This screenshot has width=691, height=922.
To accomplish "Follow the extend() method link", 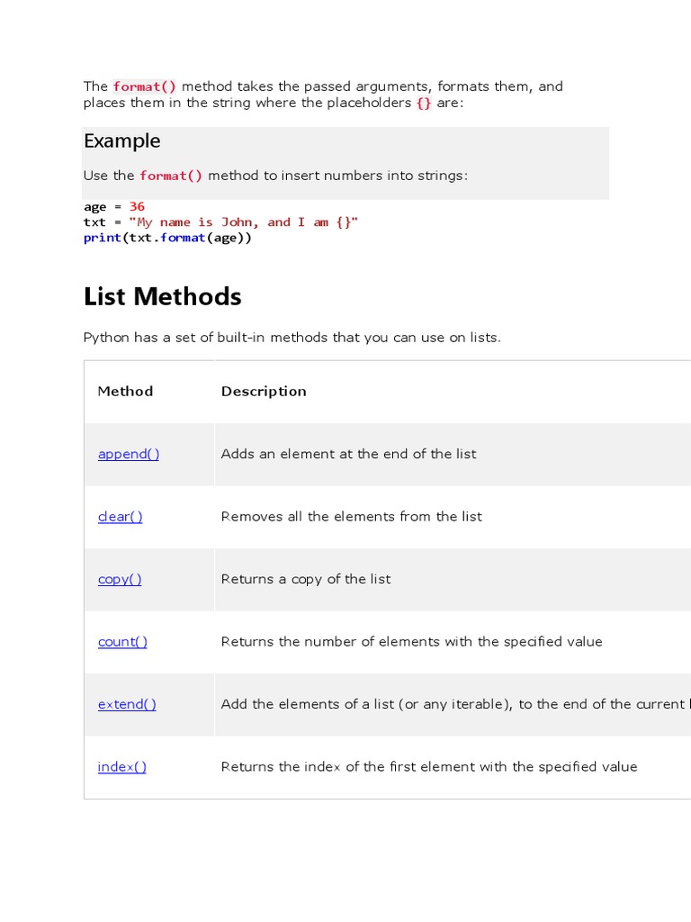I will (x=127, y=704).
